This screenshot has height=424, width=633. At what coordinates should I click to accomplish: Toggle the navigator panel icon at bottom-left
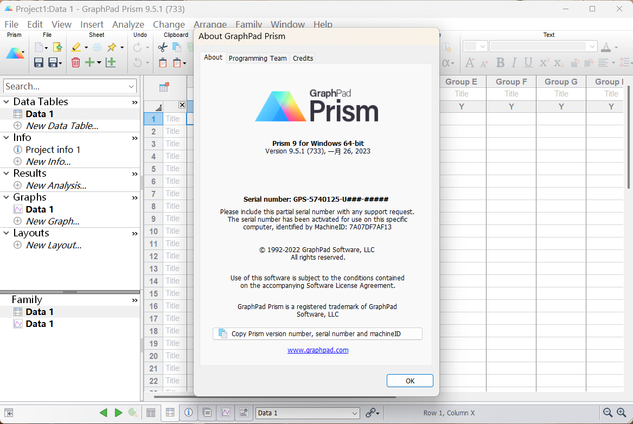coord(9,413)
